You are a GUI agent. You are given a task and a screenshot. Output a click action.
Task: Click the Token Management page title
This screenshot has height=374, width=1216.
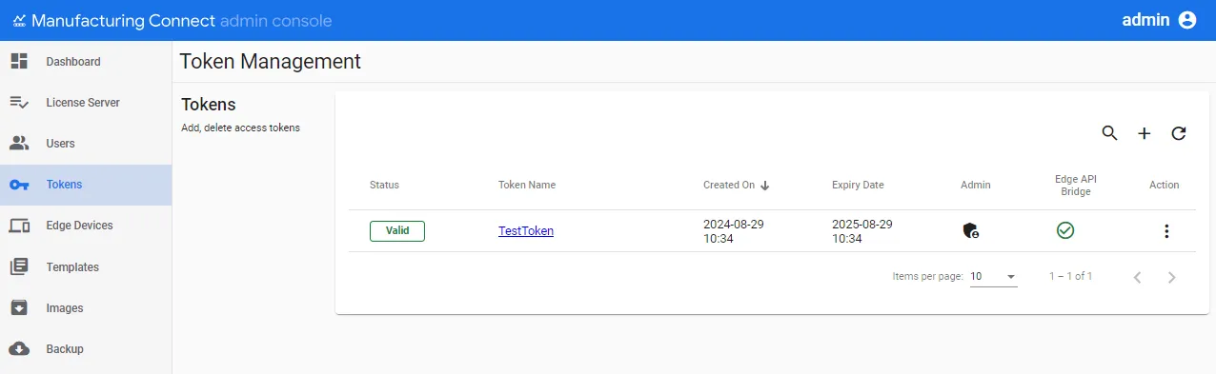pyautogui.click(x=271, y=62)
